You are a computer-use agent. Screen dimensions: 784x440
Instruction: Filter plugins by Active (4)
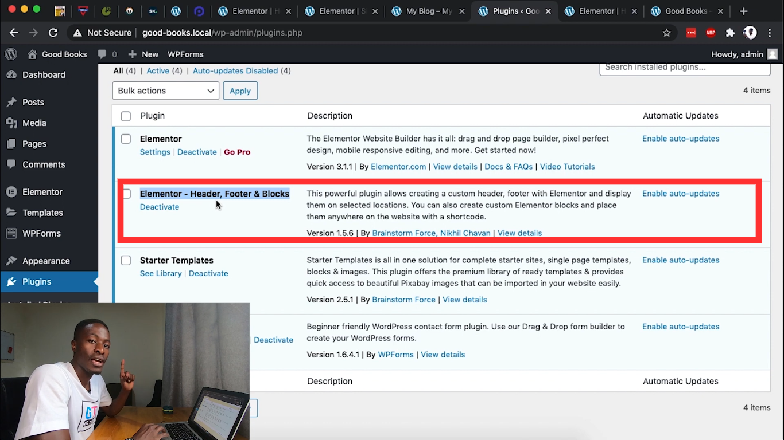[164, 70]
